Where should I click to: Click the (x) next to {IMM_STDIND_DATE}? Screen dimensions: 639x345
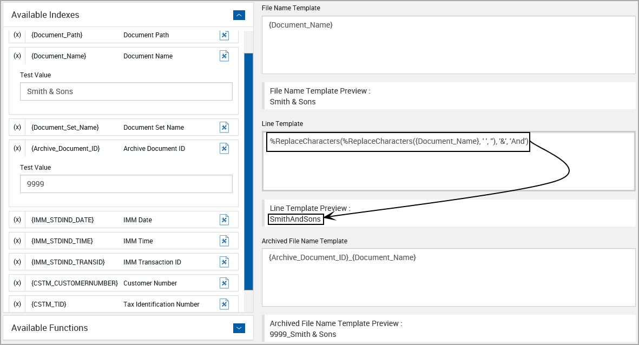17,220
